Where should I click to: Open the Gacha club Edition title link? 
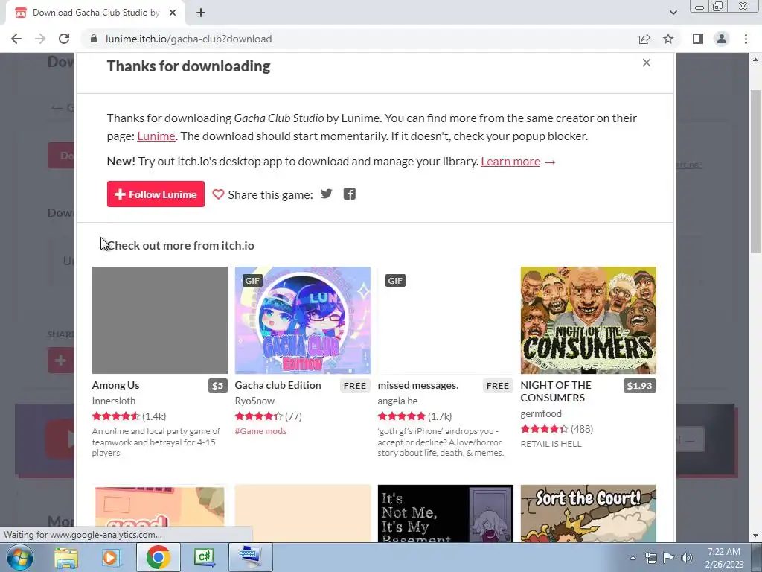[x=278, y=385]
